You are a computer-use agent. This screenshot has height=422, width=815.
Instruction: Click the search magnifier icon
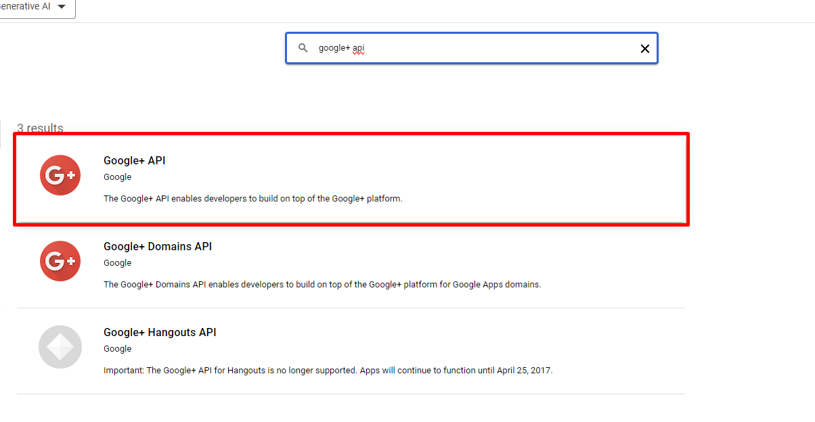point(303,48)
